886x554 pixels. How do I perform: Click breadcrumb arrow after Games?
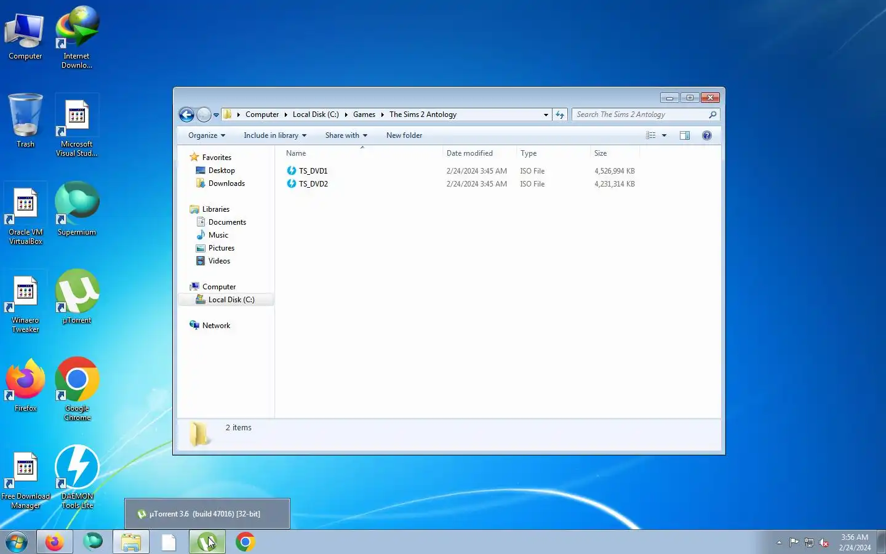382,114
